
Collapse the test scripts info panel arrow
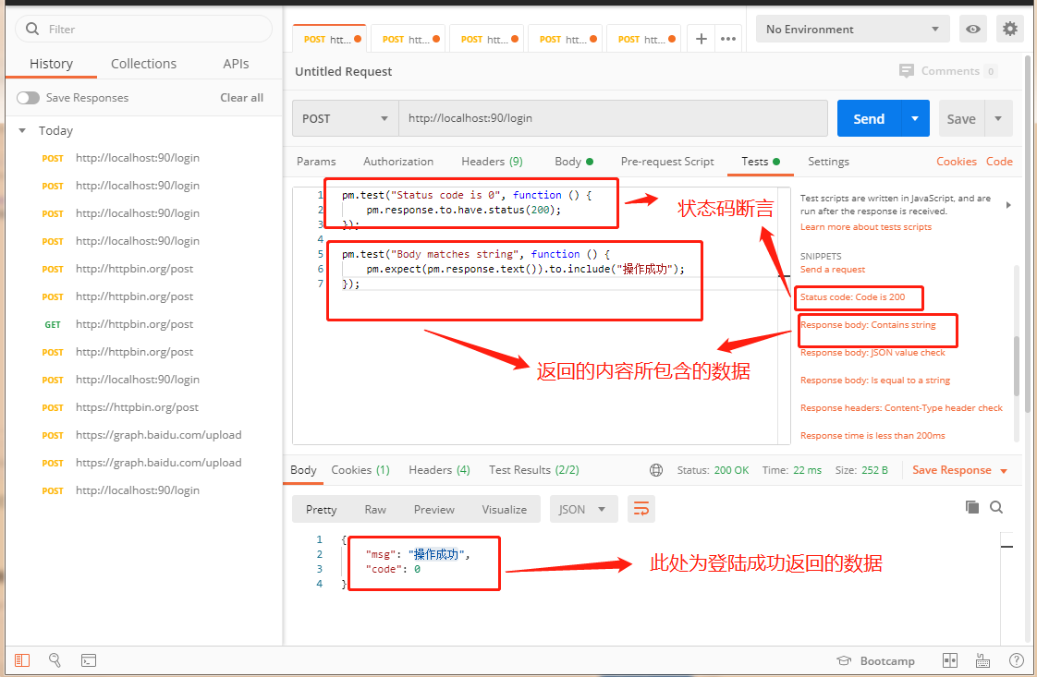1008,205
